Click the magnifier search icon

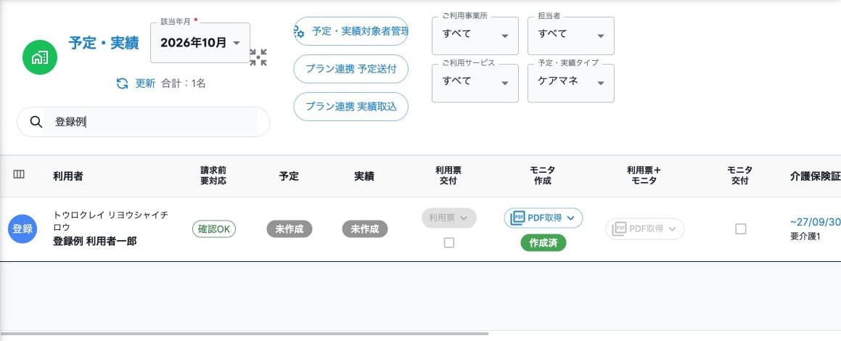36,122
